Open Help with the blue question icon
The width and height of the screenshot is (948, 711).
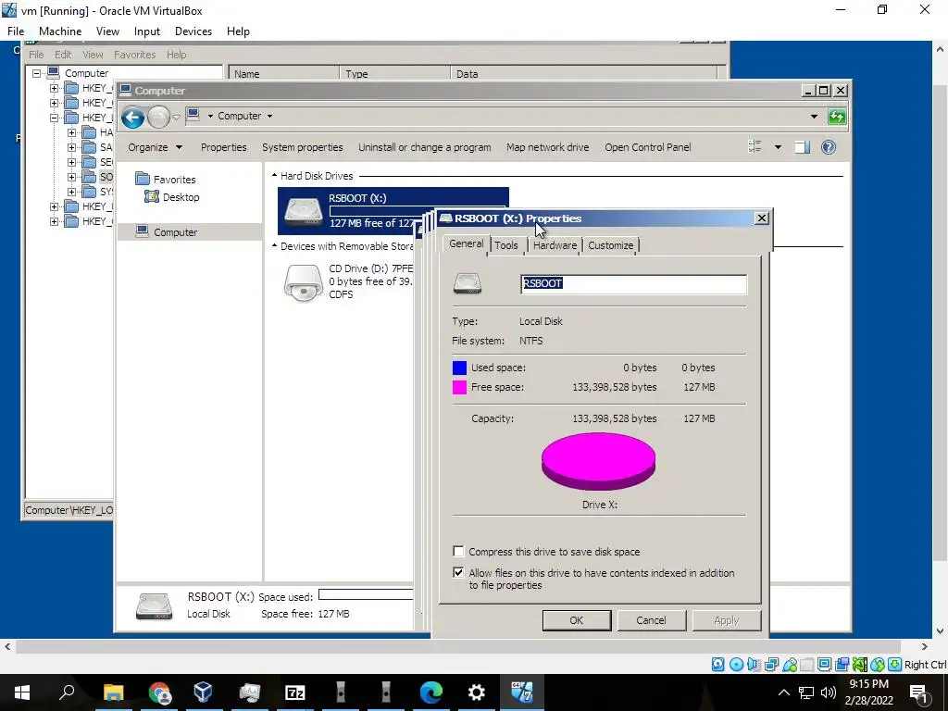pos(829,147)
